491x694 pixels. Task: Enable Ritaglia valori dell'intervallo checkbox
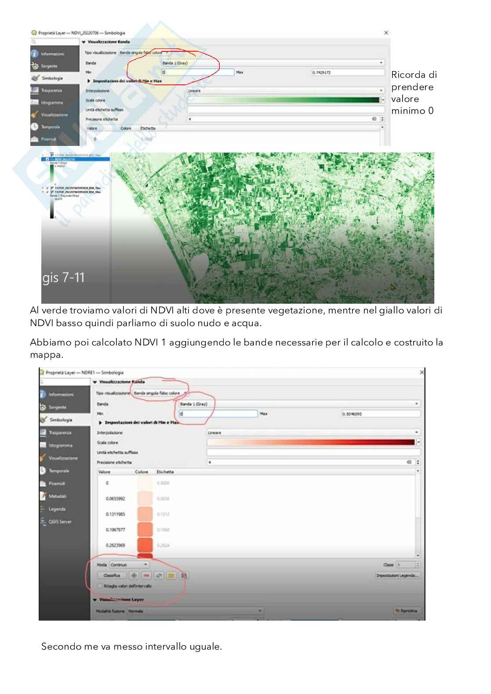click(100, 586)
